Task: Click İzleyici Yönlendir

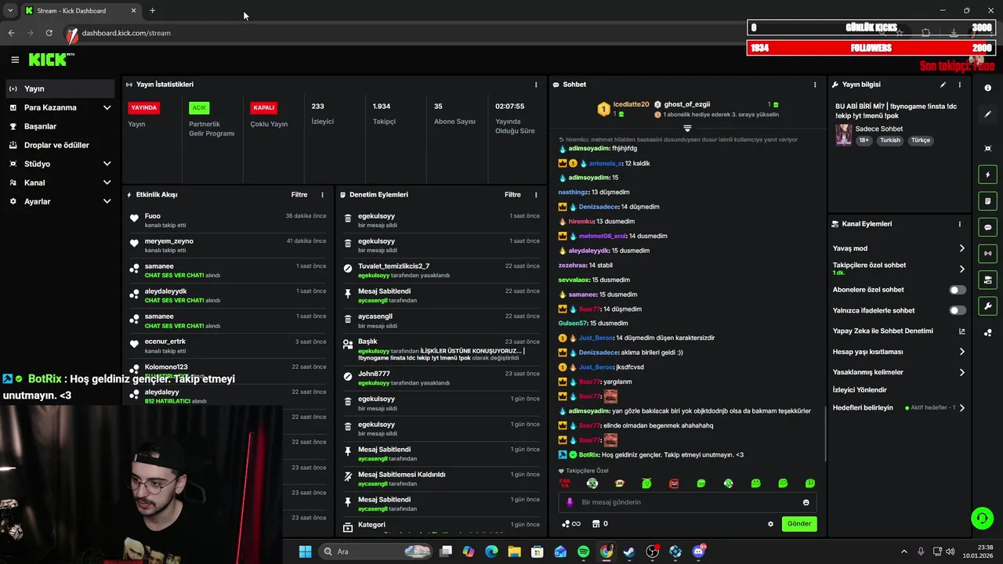Action: (860, 389)
